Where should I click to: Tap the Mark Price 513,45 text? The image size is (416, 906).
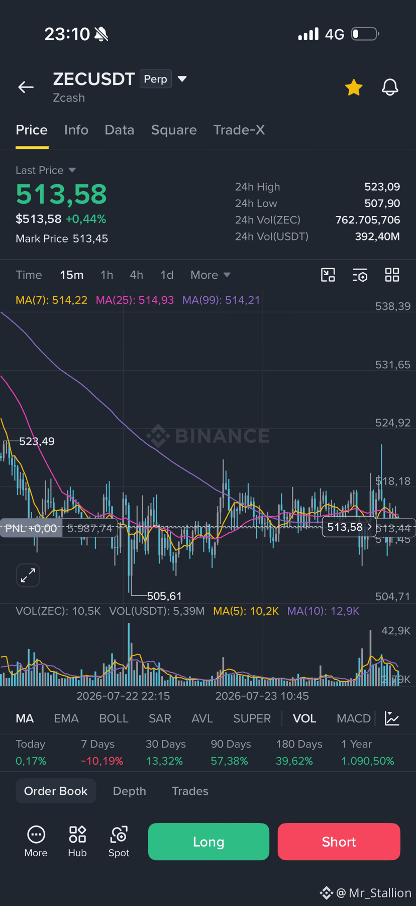(x=62, y=238)
